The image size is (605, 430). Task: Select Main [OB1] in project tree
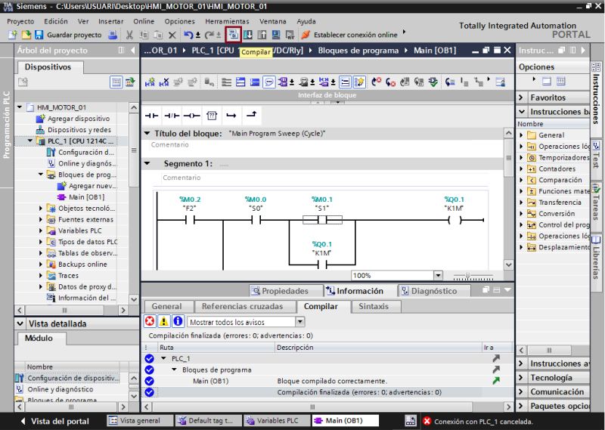coord(86,197)
